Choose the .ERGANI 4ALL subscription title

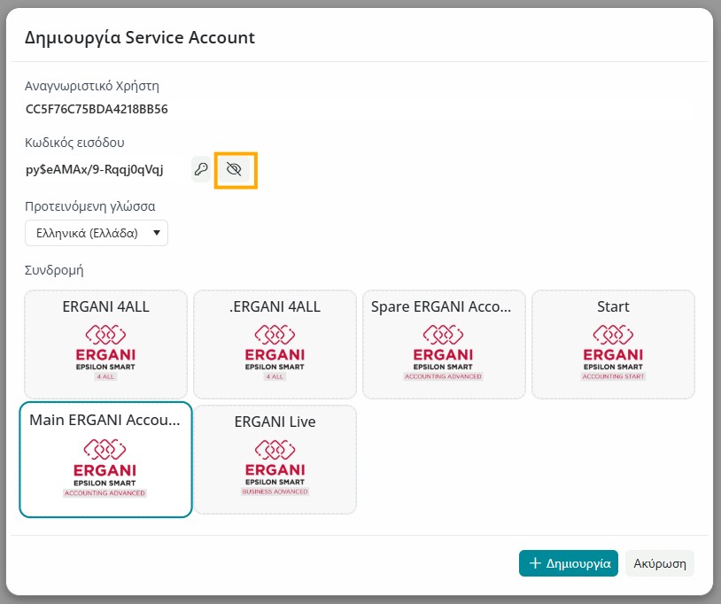pyautogui.click(x=275, y=306)
